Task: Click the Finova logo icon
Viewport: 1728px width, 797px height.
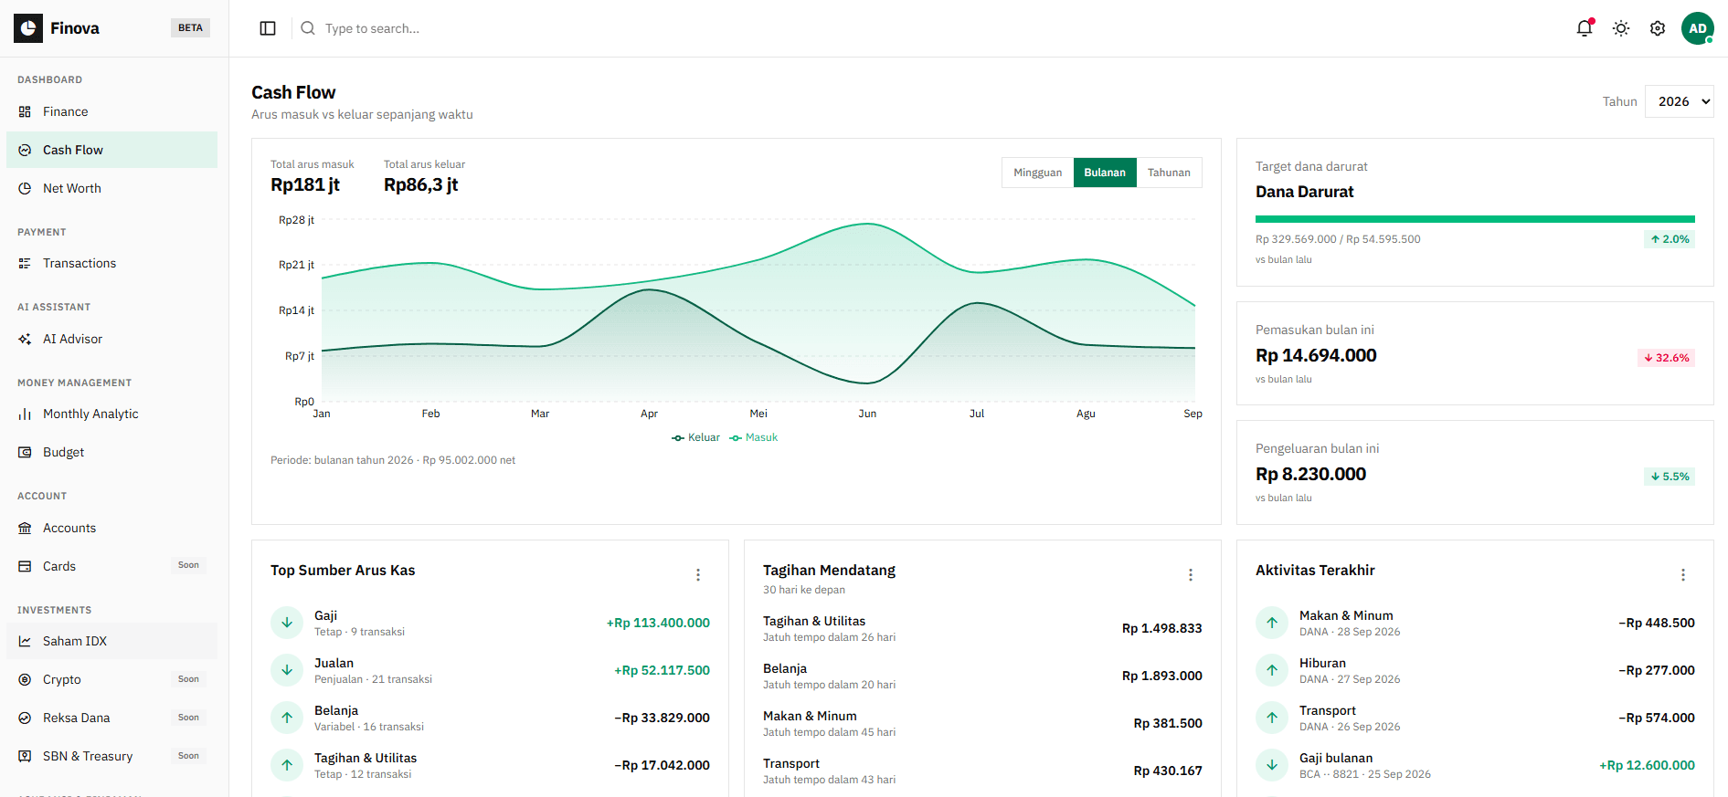Action: point(28,28)
